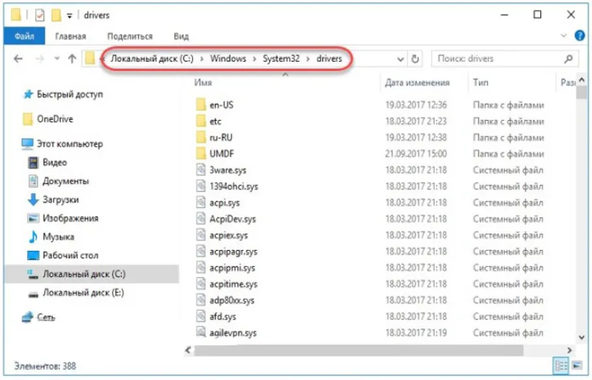Select the UMDF folder
Viewport: 592px width, 380px height.
222,154
